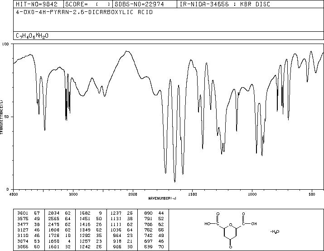Select peak table entry 742
The height and width of the screenshot is (251, 324).
(x=154, y=236)
